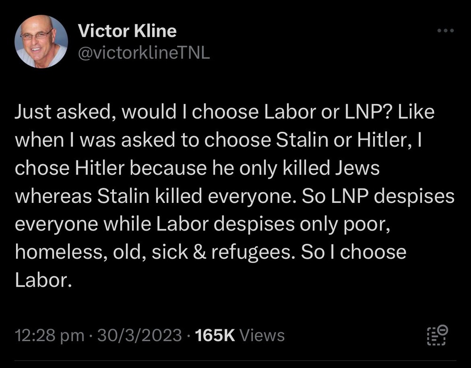471x368 pixels.
Task: Open the three-dot more options menu
Action: tap(445, 31)
